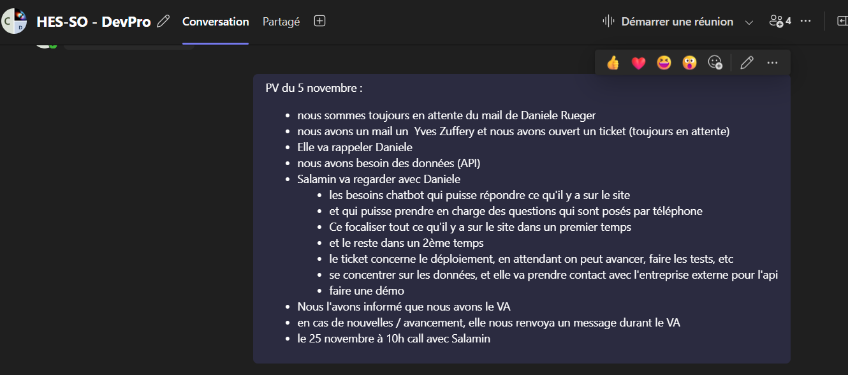
Task: Open the Partagé tab
Action: pos(281,22)
